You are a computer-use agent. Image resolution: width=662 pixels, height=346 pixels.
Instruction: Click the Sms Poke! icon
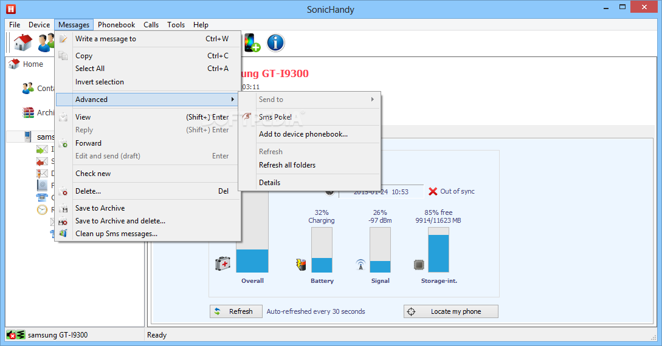pyautogui.click(x=247, y=117)
